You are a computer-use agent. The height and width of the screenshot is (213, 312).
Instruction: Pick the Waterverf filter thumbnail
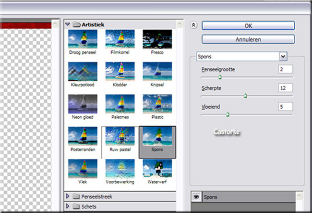point(157,169)
